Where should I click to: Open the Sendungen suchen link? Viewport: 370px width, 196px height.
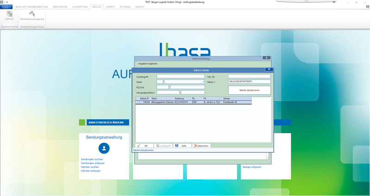pyautogui.click(x=92, y=159)
